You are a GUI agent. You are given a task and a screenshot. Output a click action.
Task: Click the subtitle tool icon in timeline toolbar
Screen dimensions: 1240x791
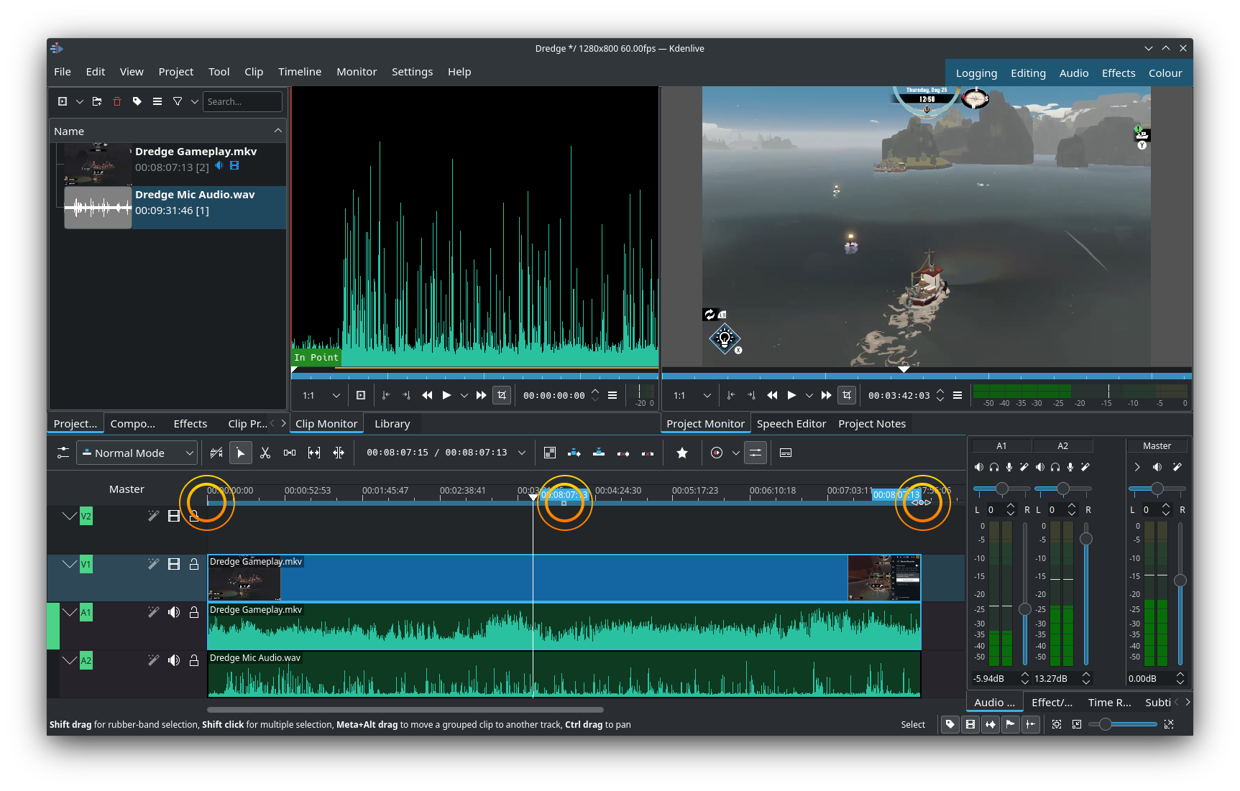[x=786, y=453]
